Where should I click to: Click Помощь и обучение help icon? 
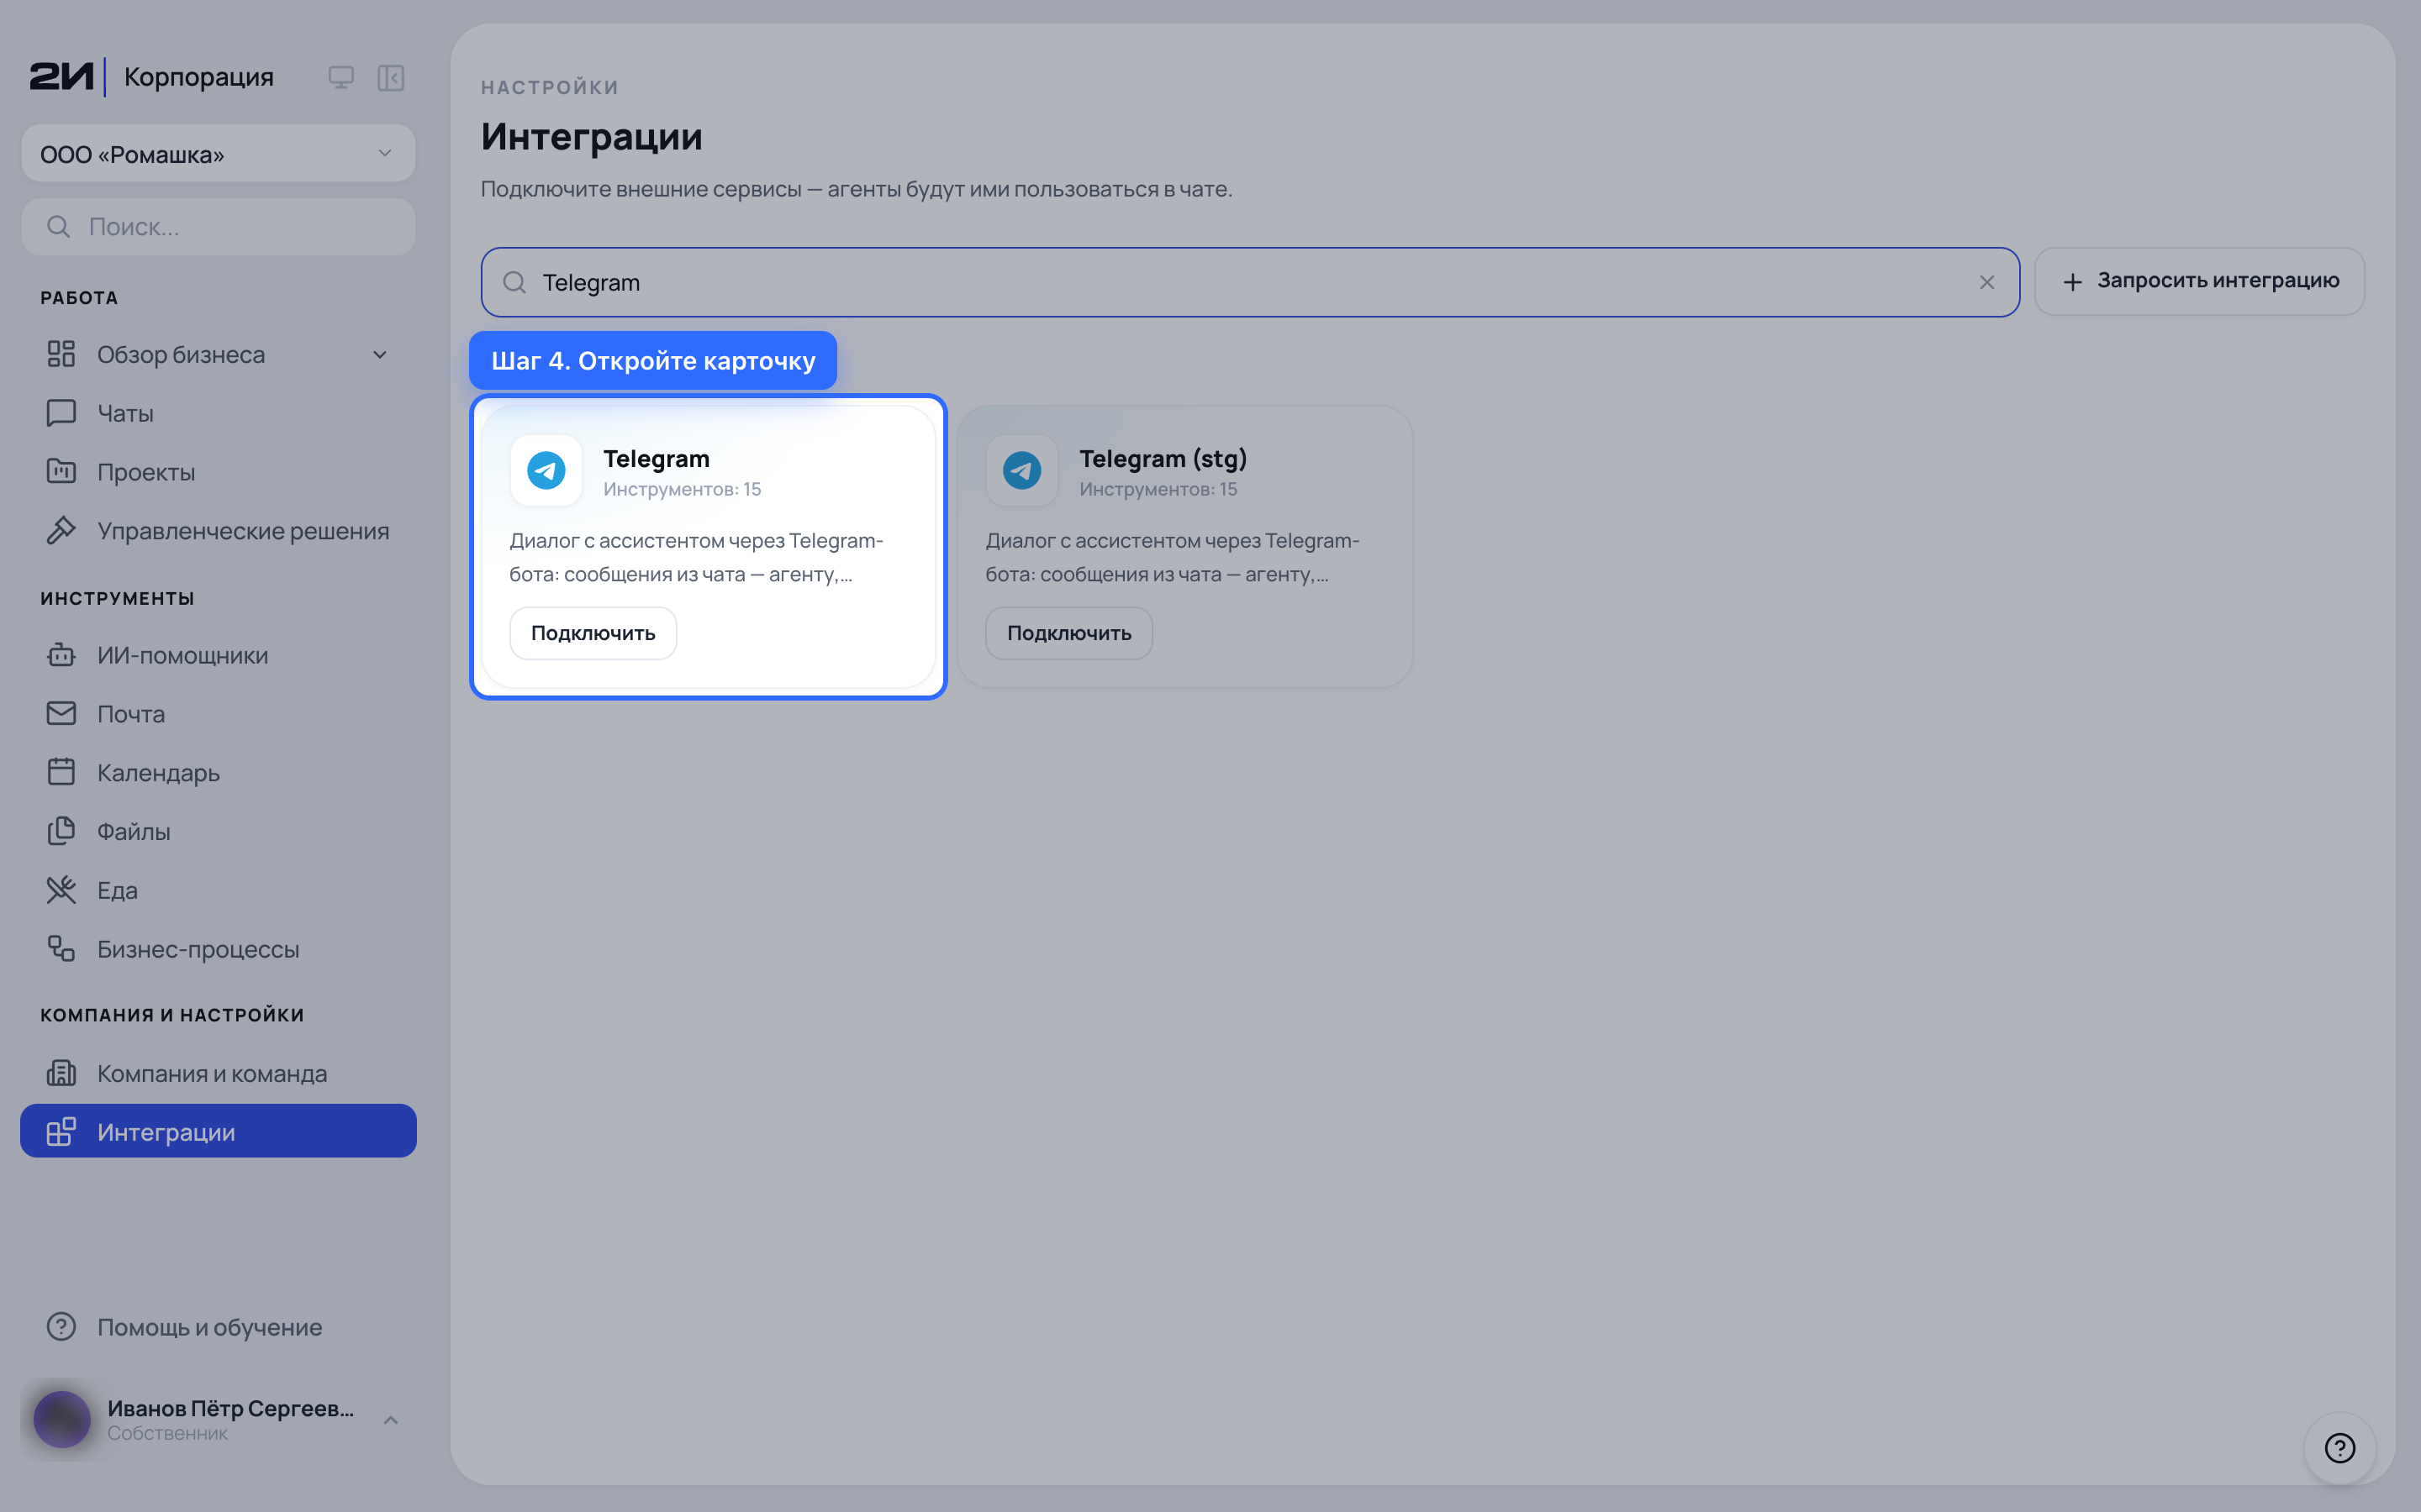61,1327
